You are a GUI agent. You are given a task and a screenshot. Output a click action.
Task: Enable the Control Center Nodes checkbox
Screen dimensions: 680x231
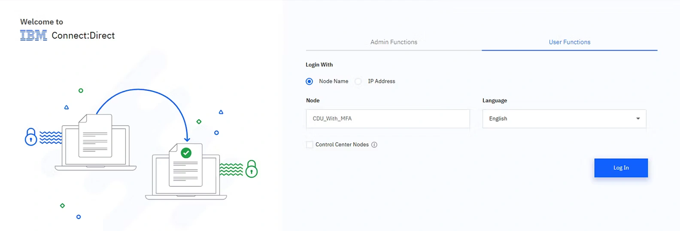point(310,145)
